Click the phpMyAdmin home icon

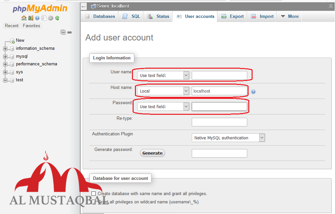pyautogui.click(x=24, y=18)
